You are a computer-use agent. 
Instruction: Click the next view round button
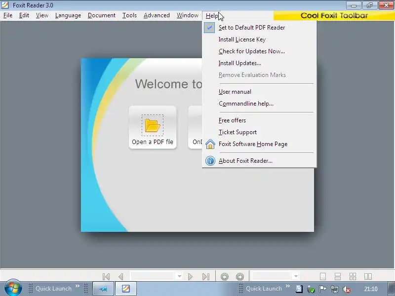tap(240, 277)
